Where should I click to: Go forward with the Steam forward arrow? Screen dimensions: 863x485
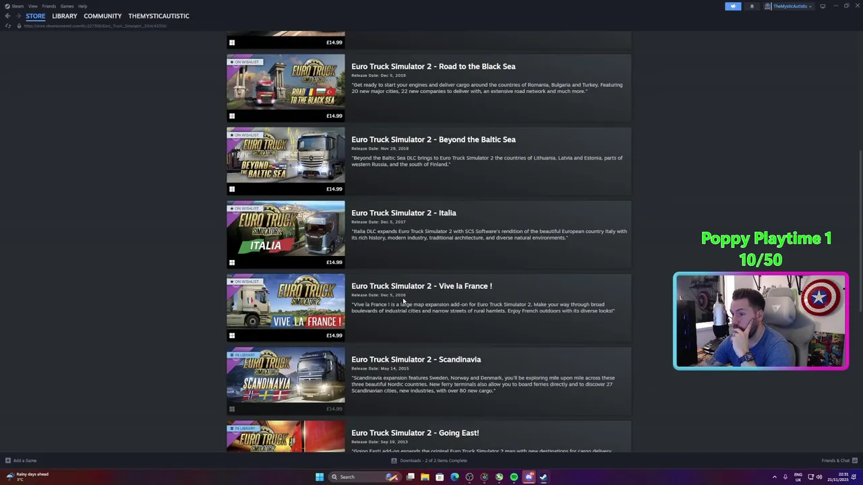tap(17, 15)
